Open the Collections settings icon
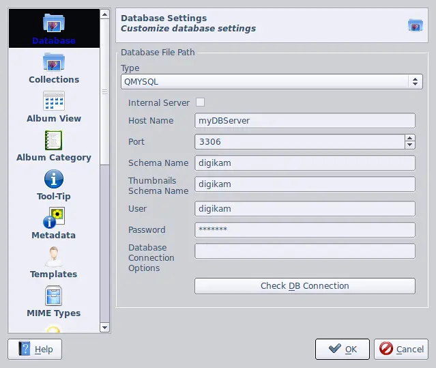Image resolution: width=436 pixels, height=368 pixels. click(x=53, y=63)
